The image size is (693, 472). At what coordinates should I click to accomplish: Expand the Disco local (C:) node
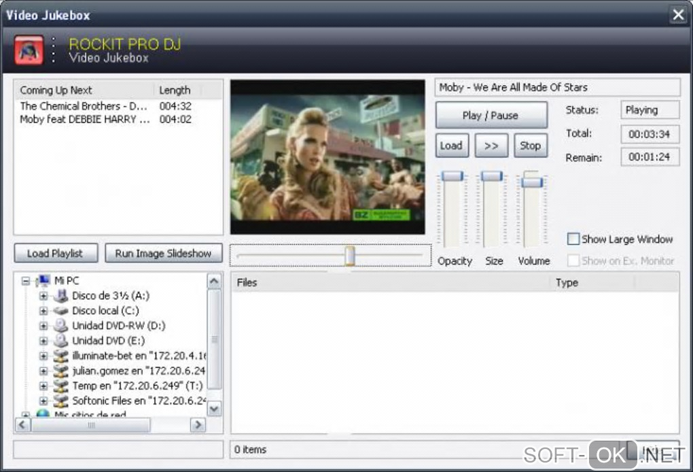(x=43, y=311)
